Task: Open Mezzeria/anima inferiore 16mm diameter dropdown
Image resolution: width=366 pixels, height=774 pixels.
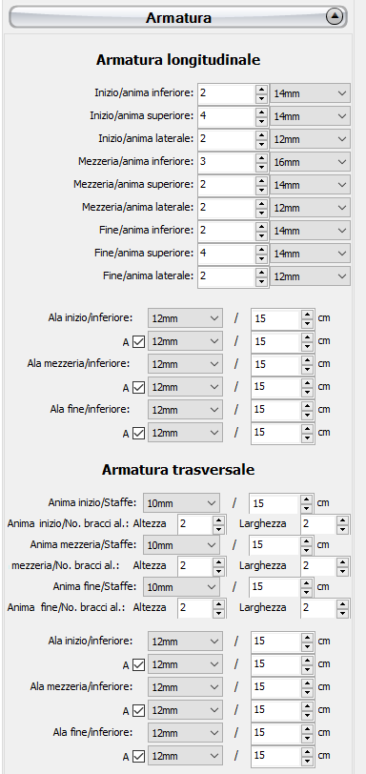Action: point(310,162)
